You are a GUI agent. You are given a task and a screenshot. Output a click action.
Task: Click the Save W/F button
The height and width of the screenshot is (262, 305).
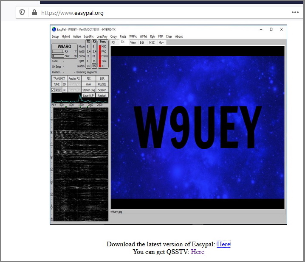click(88, 95)
